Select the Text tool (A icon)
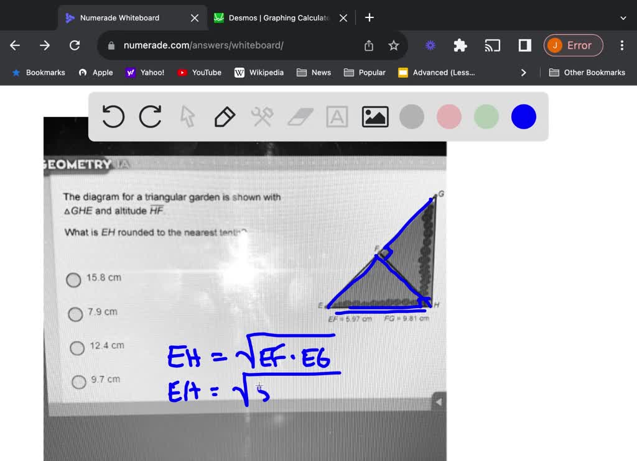Screen dimensions: 637x461 [337, 116]
